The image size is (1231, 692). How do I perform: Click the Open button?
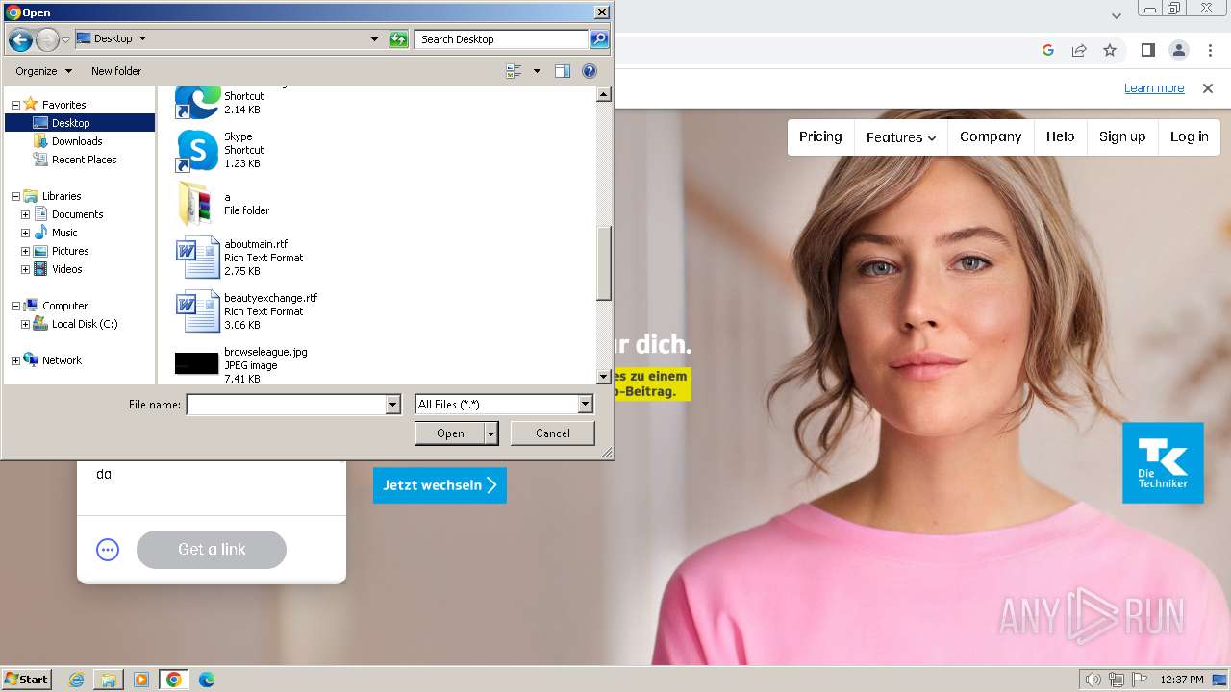pos(450,433)
